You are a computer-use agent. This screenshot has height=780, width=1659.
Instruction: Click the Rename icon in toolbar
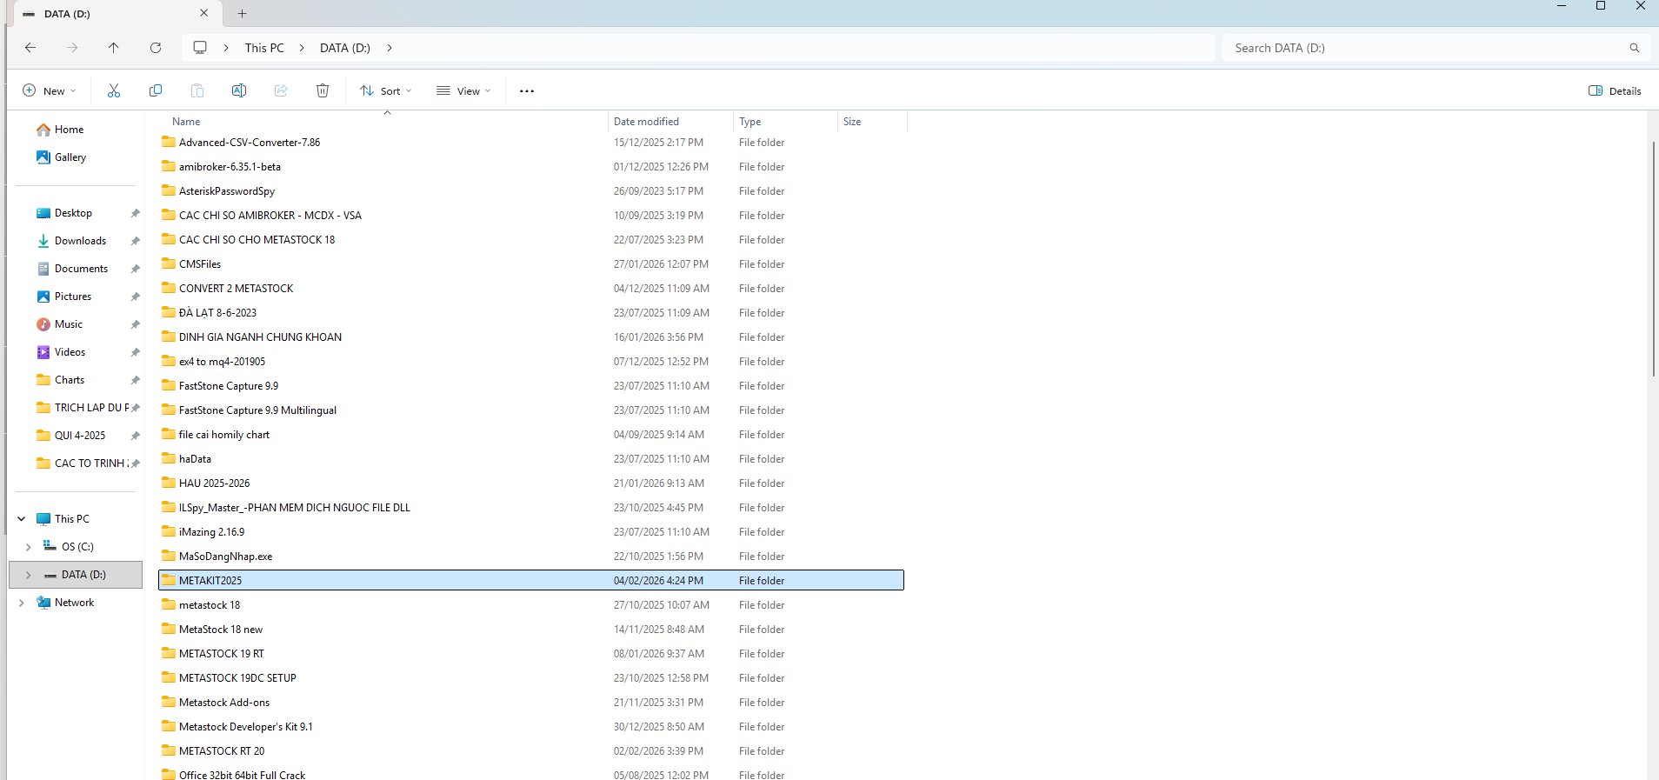click(x=239, y=90)
